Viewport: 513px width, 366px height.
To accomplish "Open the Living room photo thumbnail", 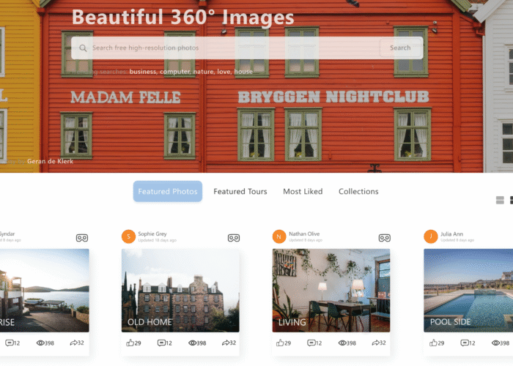I will point(331,290).
